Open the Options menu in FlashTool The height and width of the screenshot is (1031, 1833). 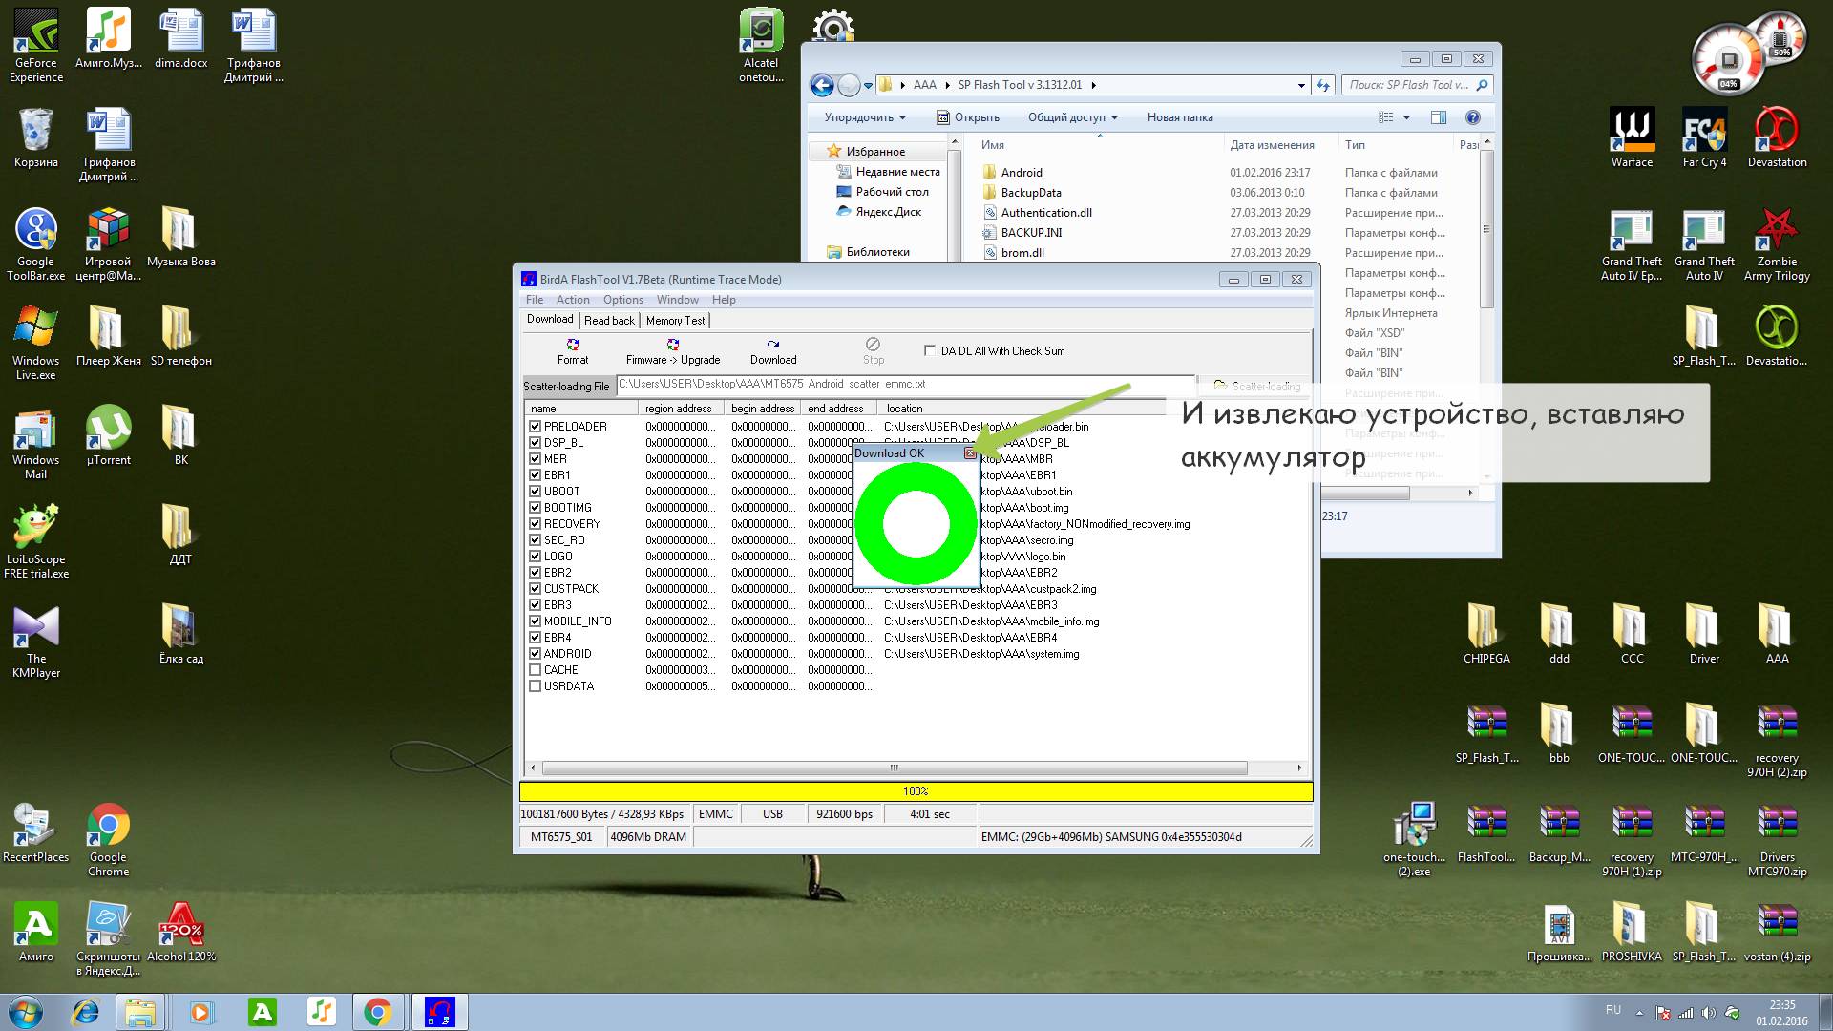pos(622,300)
